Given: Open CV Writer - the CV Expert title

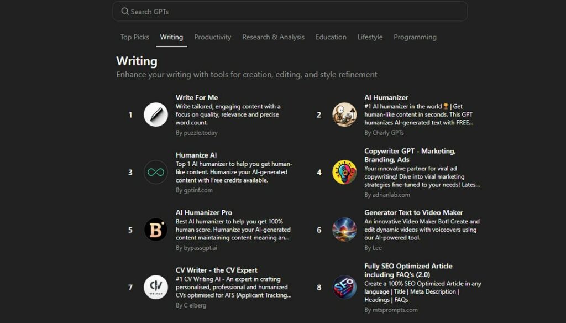Looking at the screenshot, I should pyautogui.click(x=217, y=270).
